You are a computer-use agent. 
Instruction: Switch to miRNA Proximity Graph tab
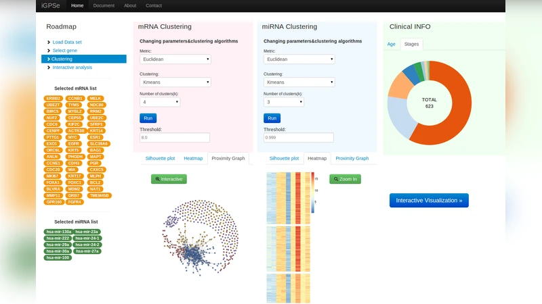click(352, 159)
